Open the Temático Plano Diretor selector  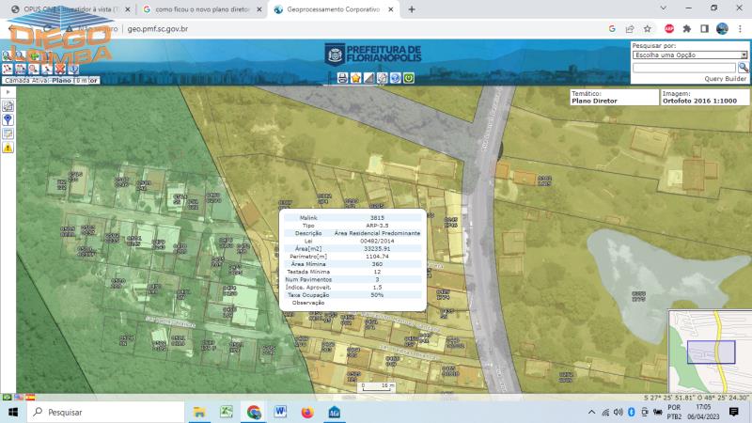coord(614,97)
